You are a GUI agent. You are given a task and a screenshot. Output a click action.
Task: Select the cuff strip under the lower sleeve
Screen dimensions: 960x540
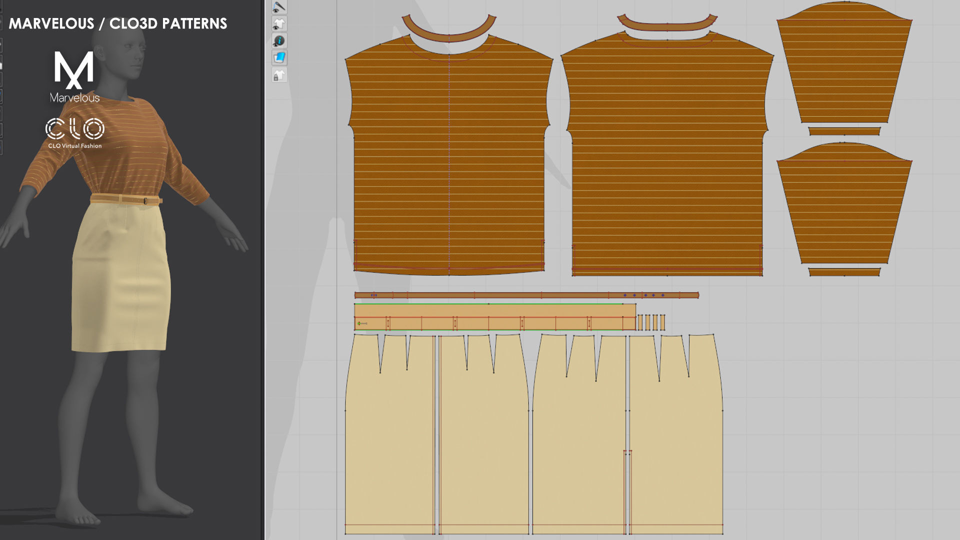point(844,272)
